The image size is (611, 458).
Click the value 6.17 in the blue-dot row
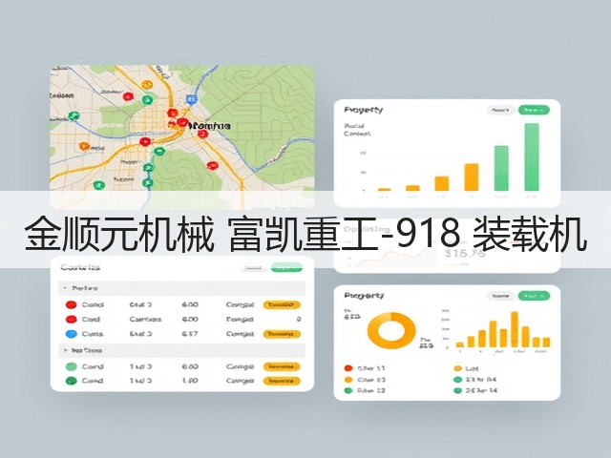coord(190,334)
